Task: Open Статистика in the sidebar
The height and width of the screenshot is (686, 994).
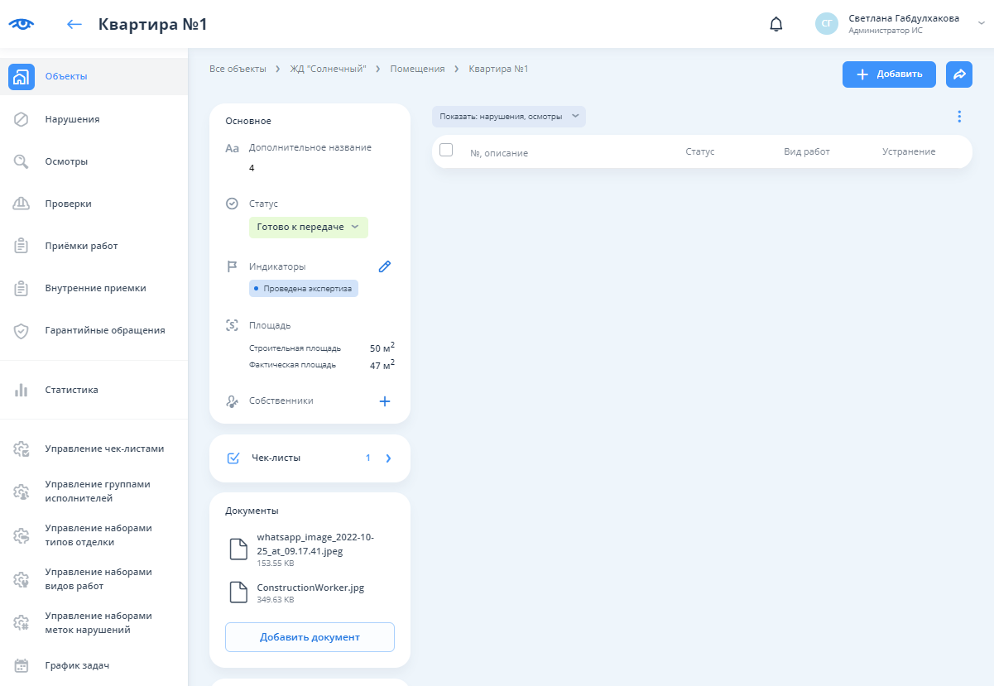Action: (71, 390)
